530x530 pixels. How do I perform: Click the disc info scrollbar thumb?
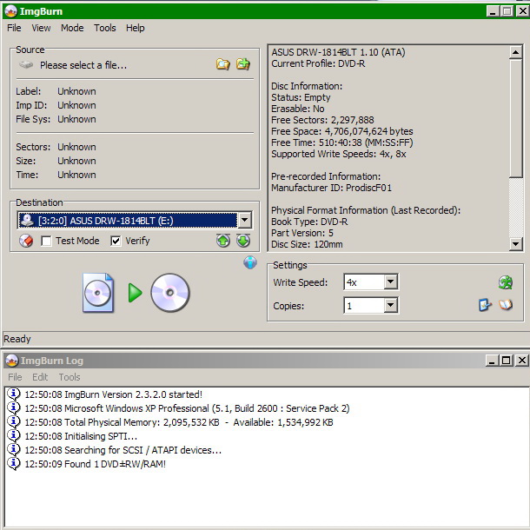pos(515,118)
